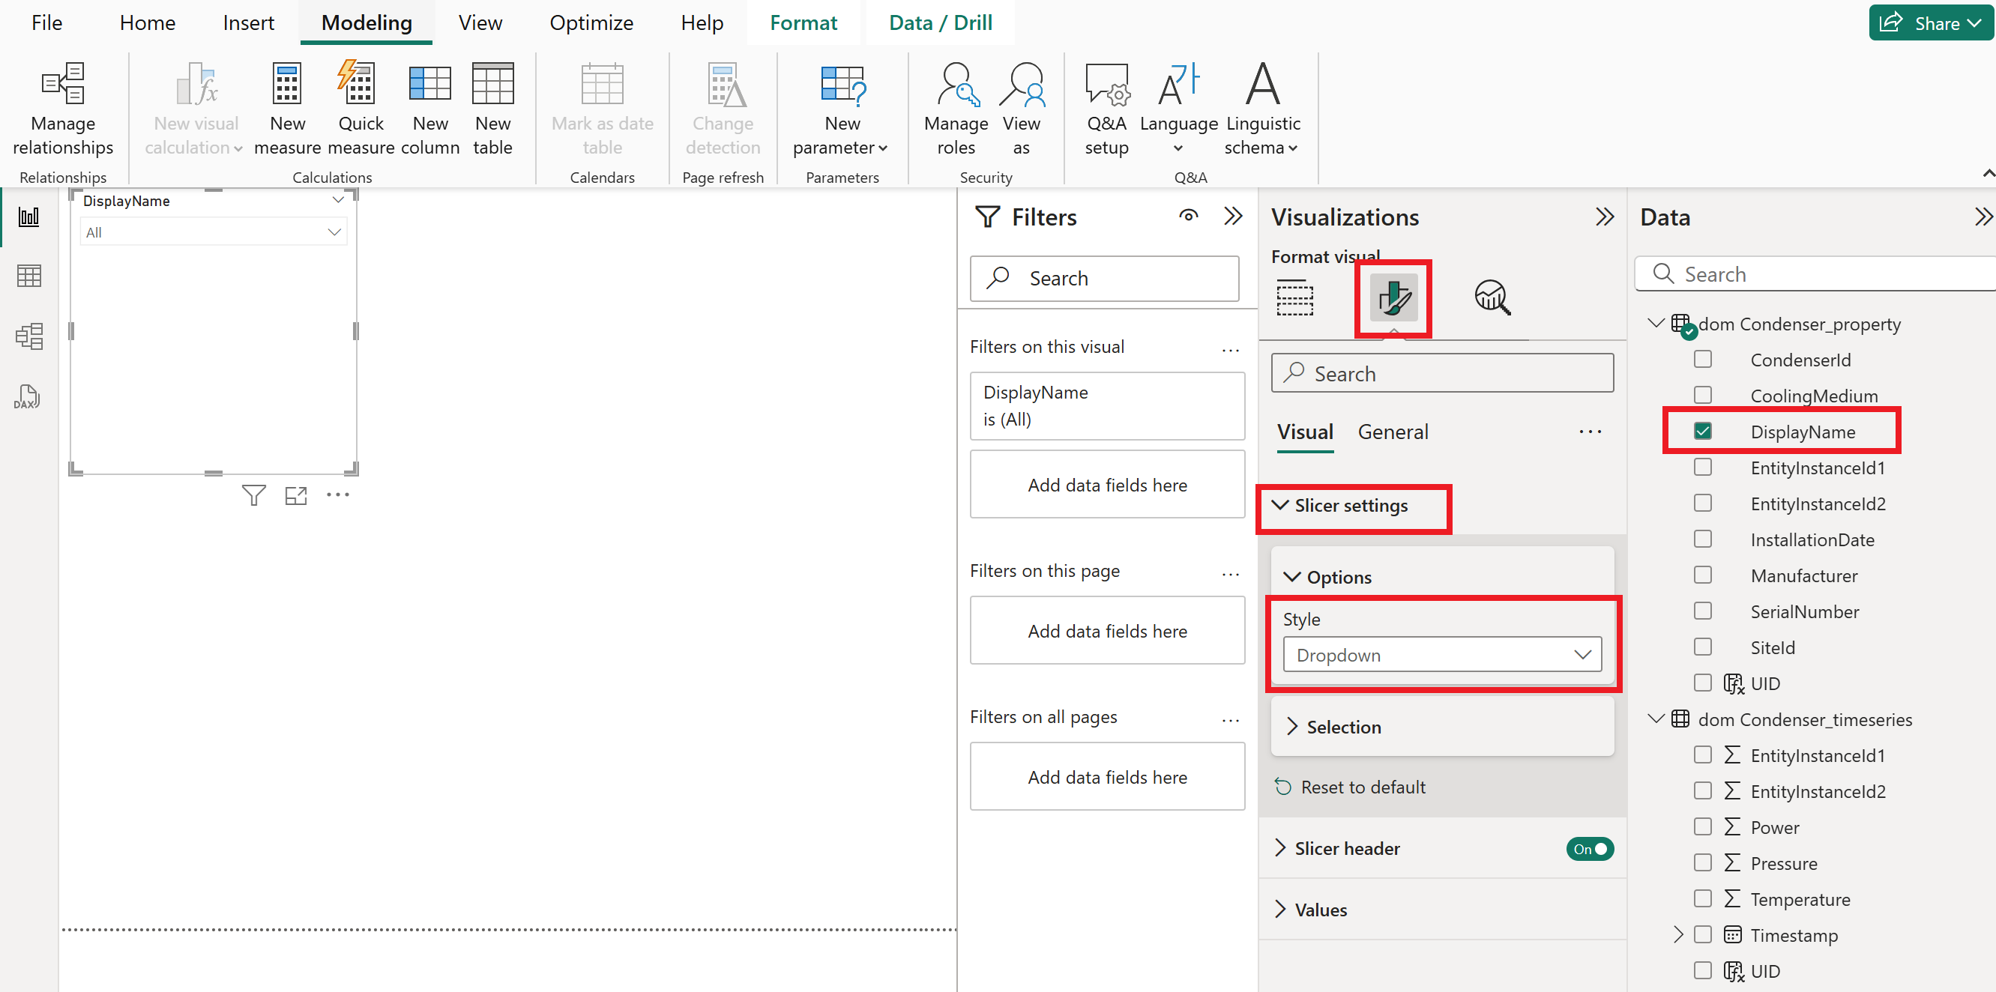The width and height of the screenshot is (1996, 992).
Task: Click the Share button
Action: pyautogui.click(x=1930, y=22)
